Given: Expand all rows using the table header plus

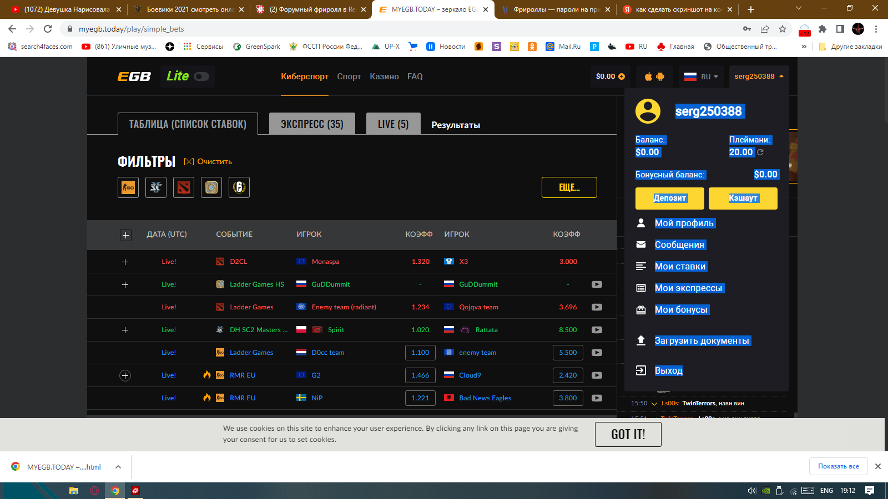Looking at the screenshot, I should 125,235.
